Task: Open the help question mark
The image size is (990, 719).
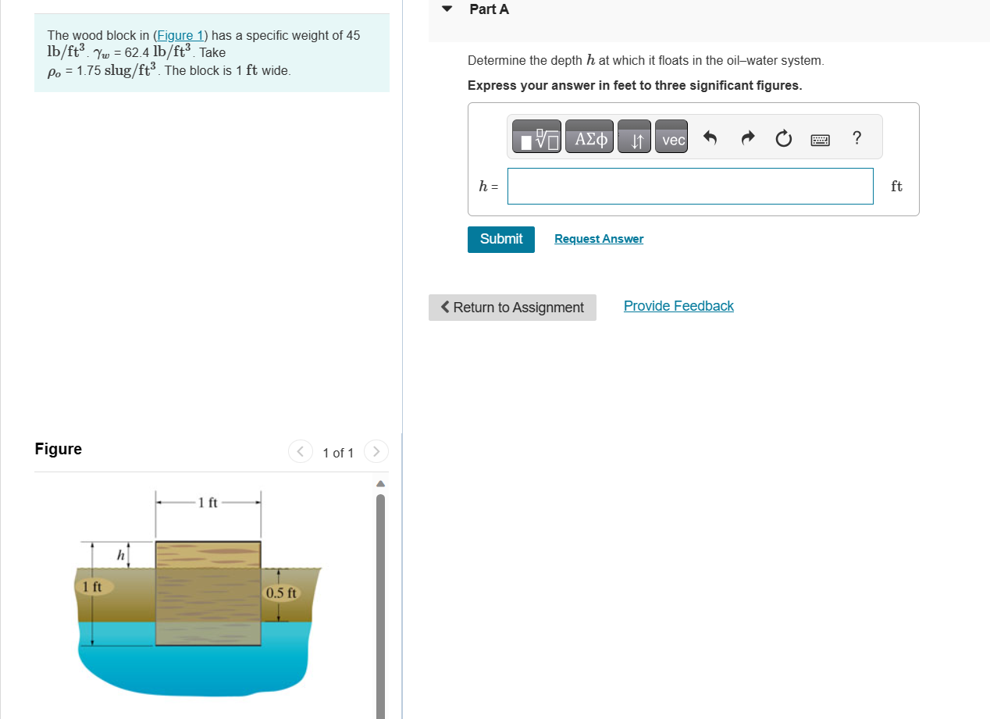Action: pyautogui.click(x=857, y=139)
